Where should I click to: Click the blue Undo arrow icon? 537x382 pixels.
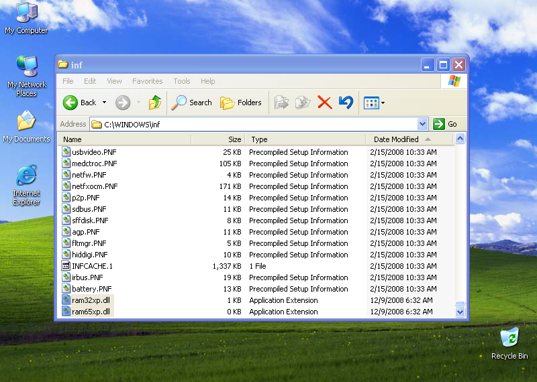(346, 103)
